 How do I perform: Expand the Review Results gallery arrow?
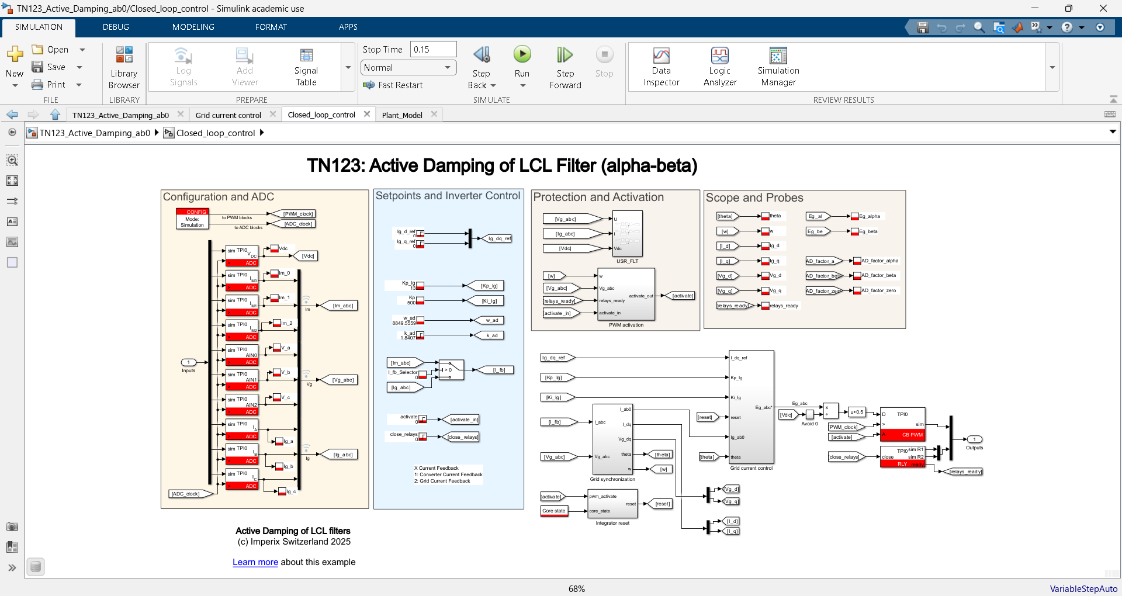(1052, 68)
